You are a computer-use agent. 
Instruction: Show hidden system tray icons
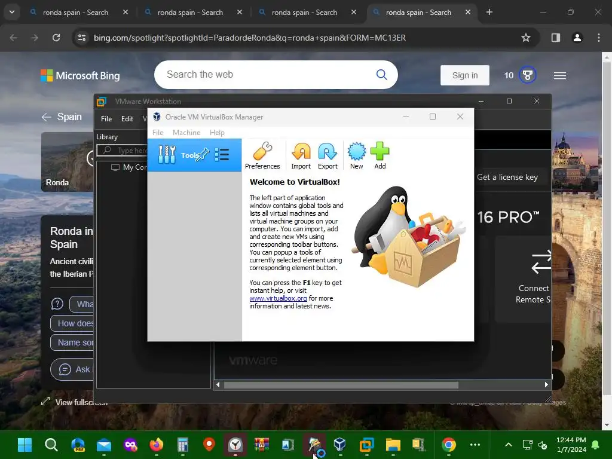(508, 445)
